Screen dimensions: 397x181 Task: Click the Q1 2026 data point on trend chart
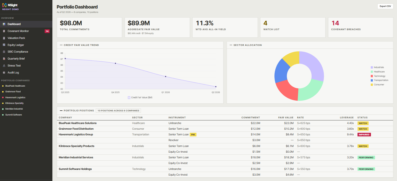[165, 77]
